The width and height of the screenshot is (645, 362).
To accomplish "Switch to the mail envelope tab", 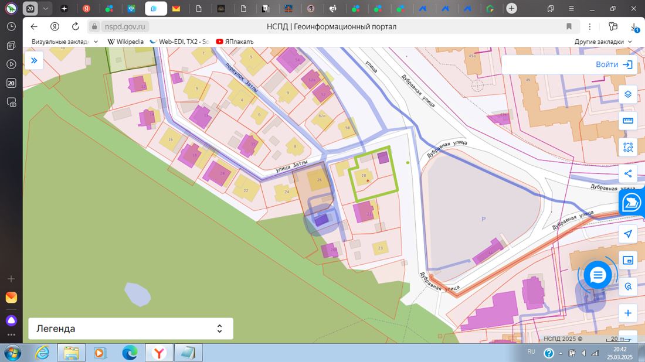I will 176,8.
